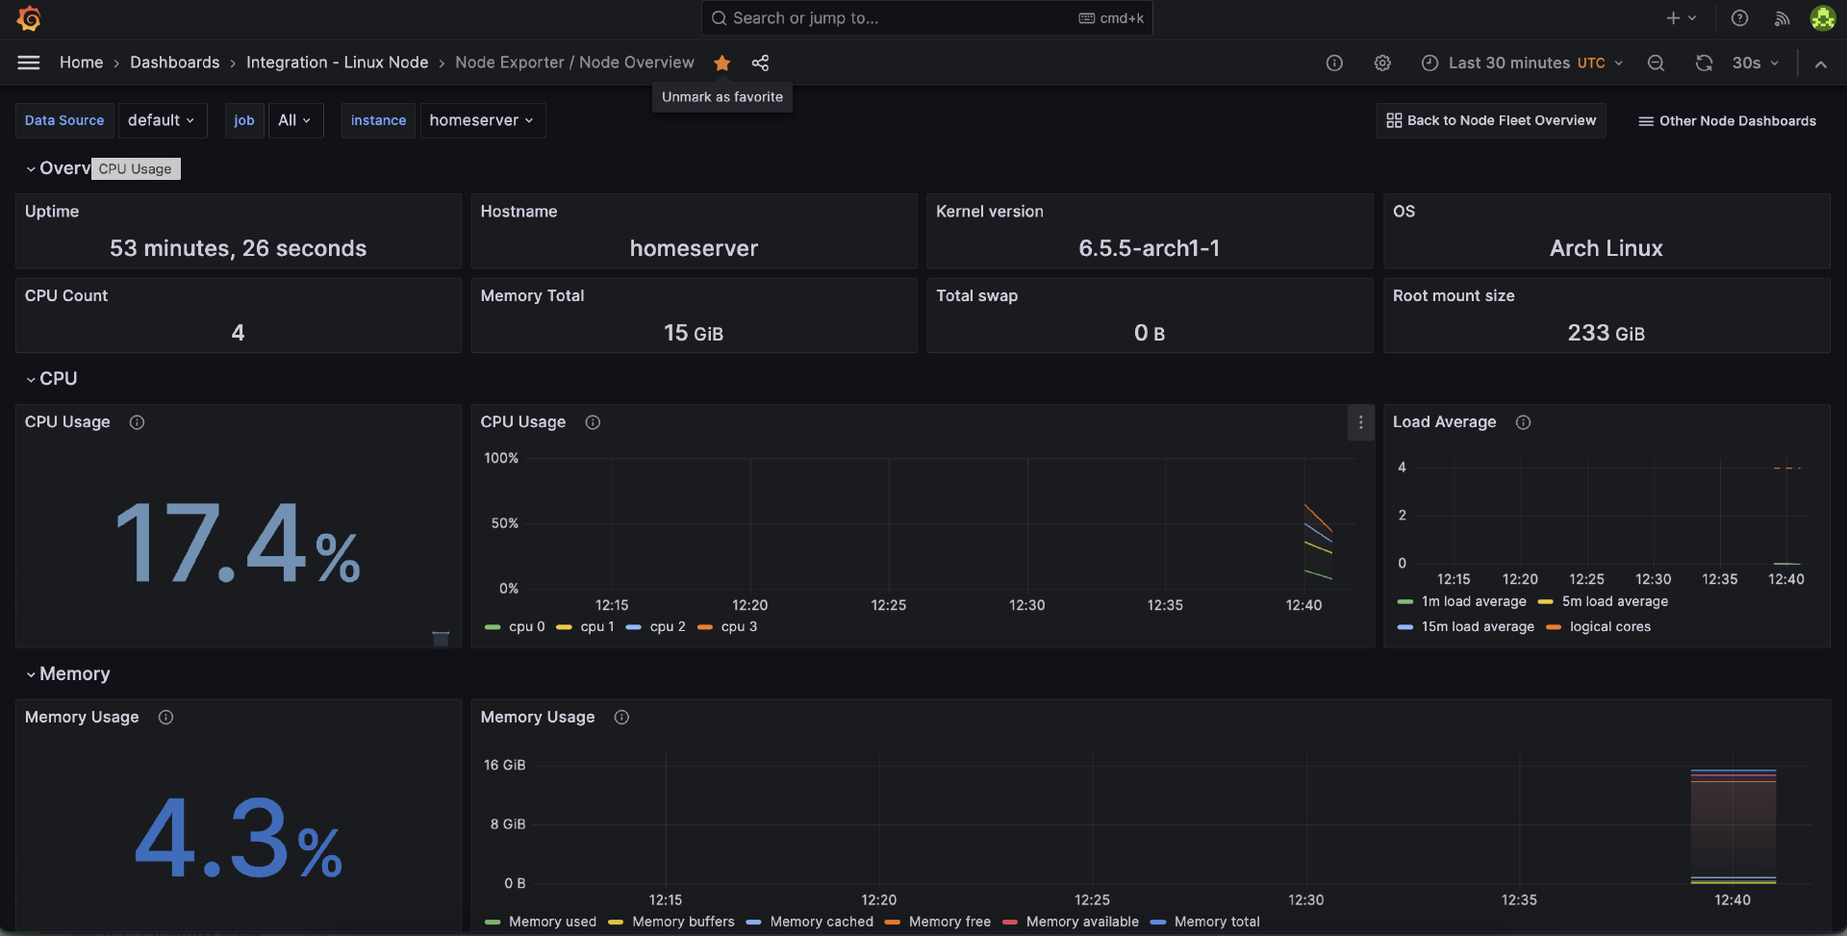1847x936 pixels.
Task: Open dashboard settings gear
Action: coord(1382,63)
